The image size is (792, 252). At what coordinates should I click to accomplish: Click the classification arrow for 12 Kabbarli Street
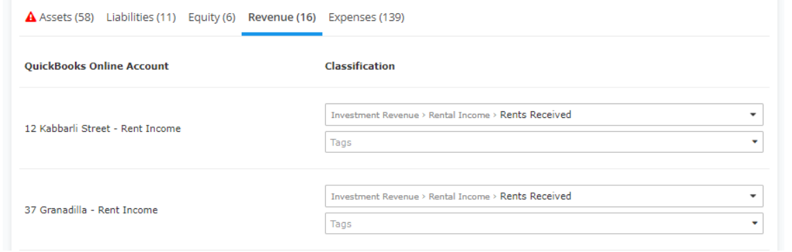[753, 115]
